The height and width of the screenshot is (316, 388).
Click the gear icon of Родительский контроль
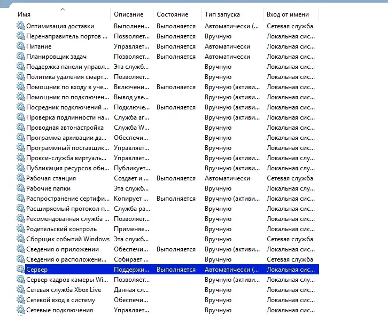point(21,228)
